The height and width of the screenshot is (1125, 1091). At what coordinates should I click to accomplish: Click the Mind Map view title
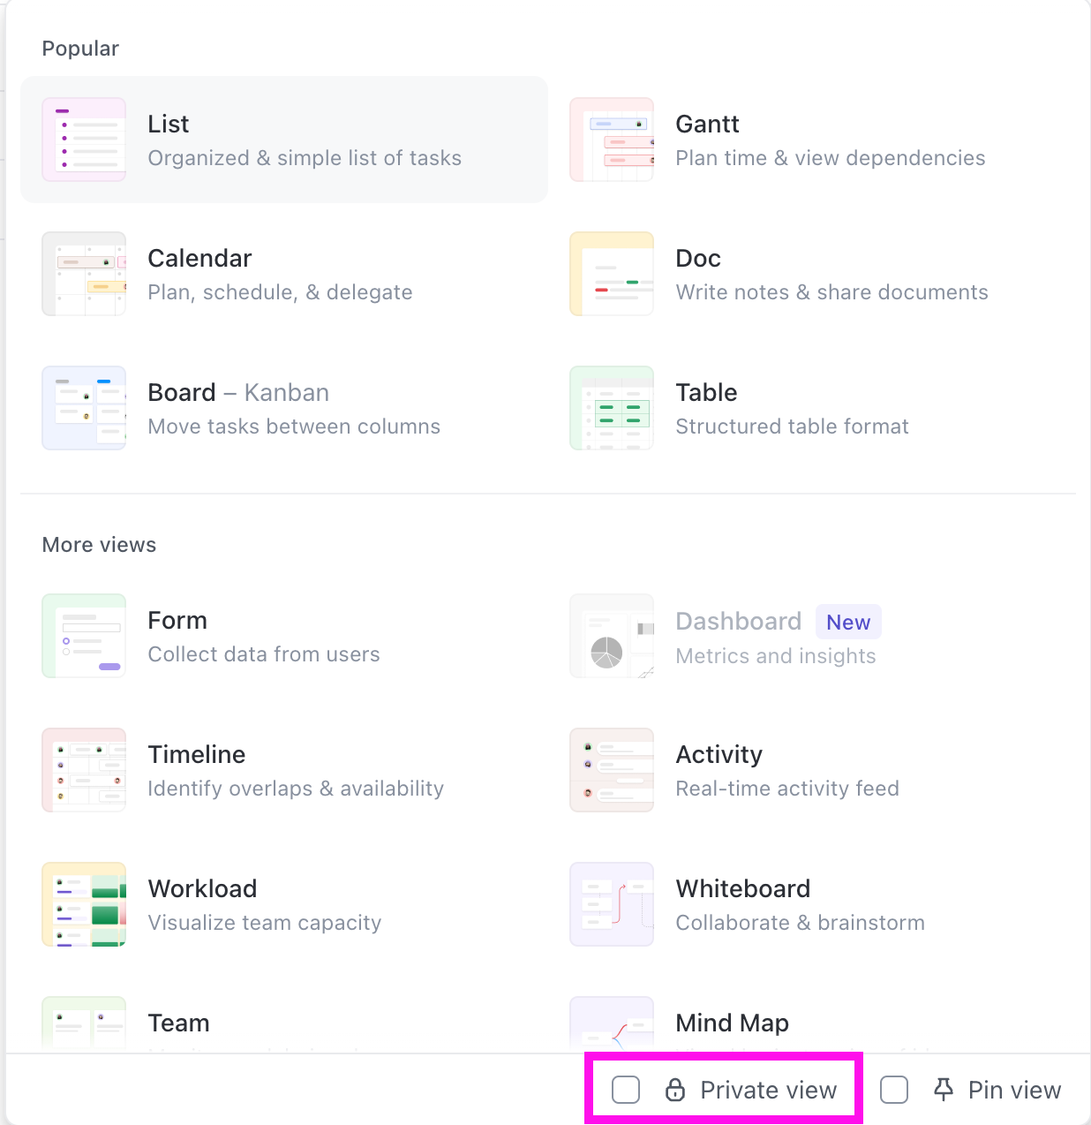(x=732, y=1023)
